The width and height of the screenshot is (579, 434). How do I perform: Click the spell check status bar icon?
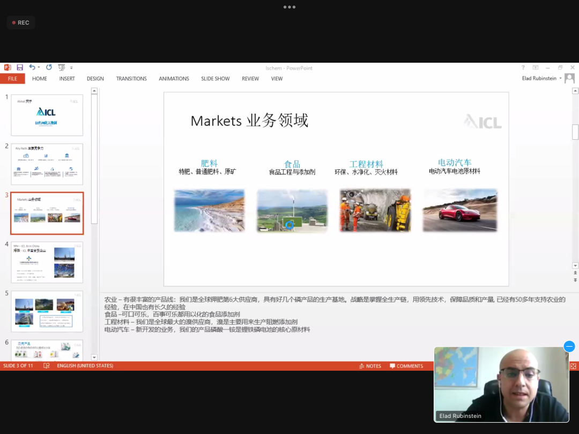coord(46,366)
